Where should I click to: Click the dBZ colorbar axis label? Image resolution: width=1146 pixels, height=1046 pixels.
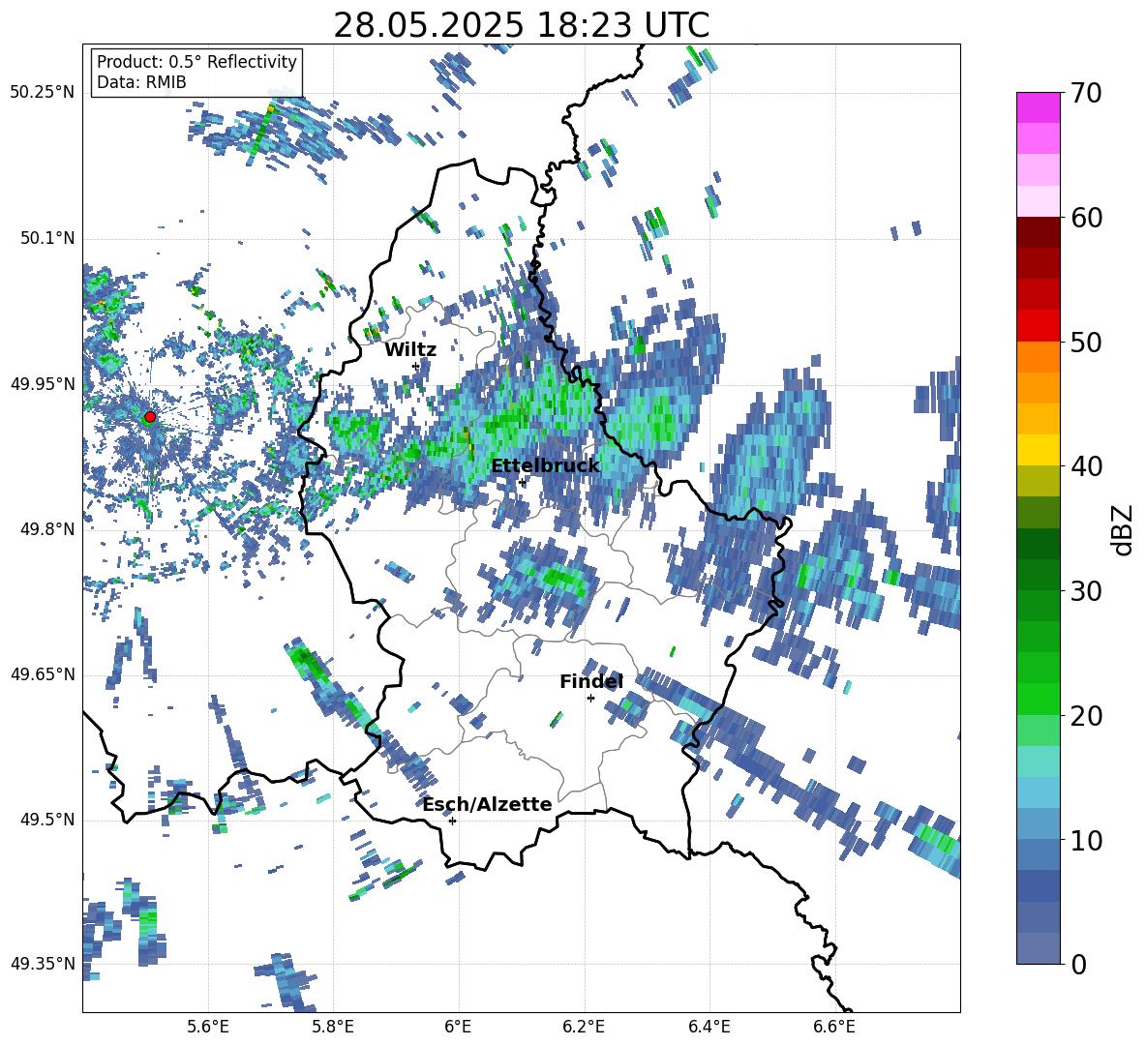(x=1124, y=529)
